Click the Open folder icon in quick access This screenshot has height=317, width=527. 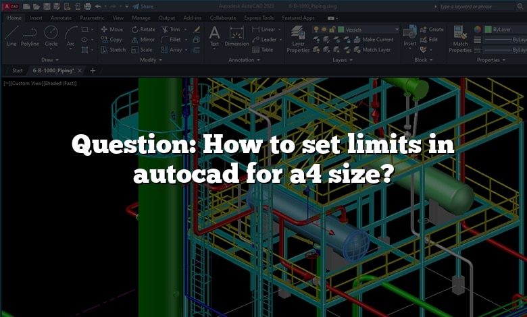coord(36,6)
